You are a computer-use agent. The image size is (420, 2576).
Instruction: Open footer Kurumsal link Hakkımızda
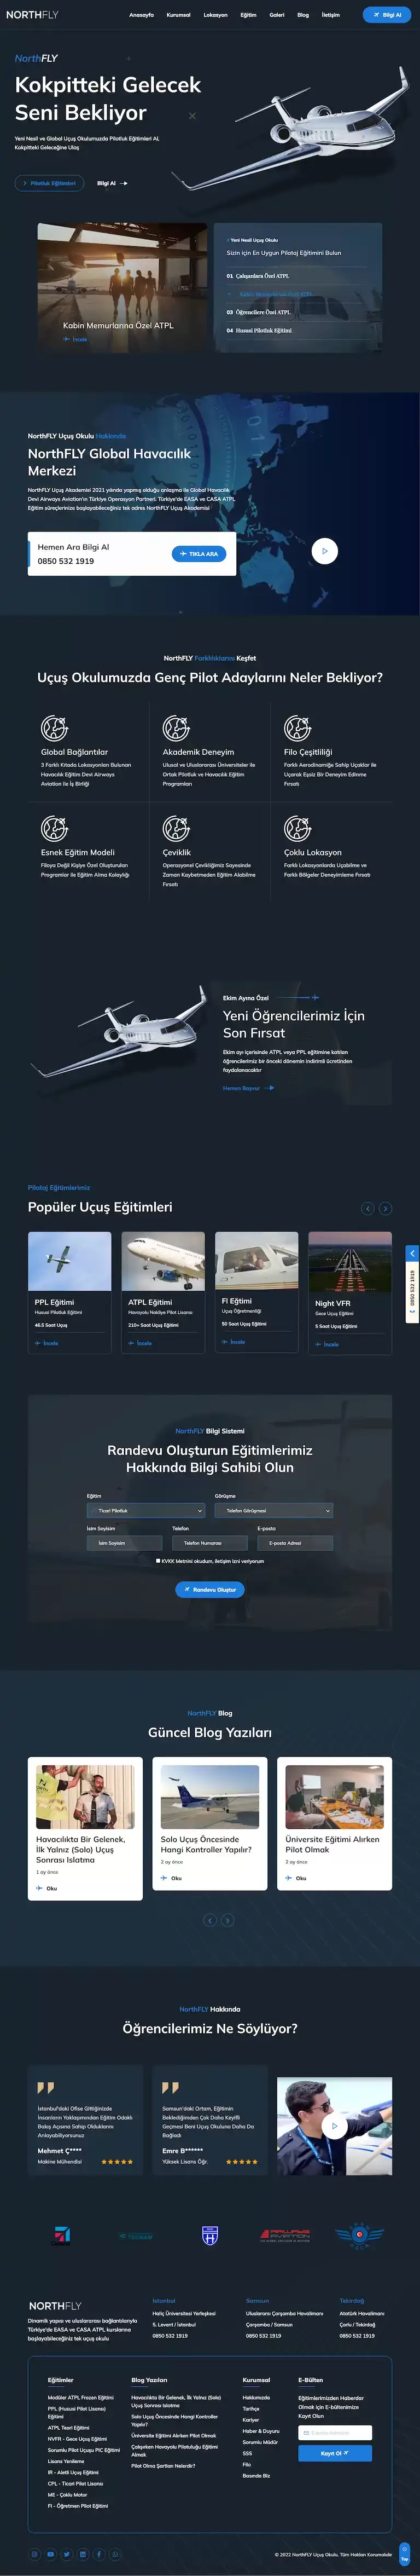pyautogui.click(x=256, y=2397)
